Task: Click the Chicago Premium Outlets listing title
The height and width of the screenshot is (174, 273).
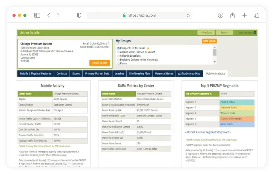Action: coord(36,44)
